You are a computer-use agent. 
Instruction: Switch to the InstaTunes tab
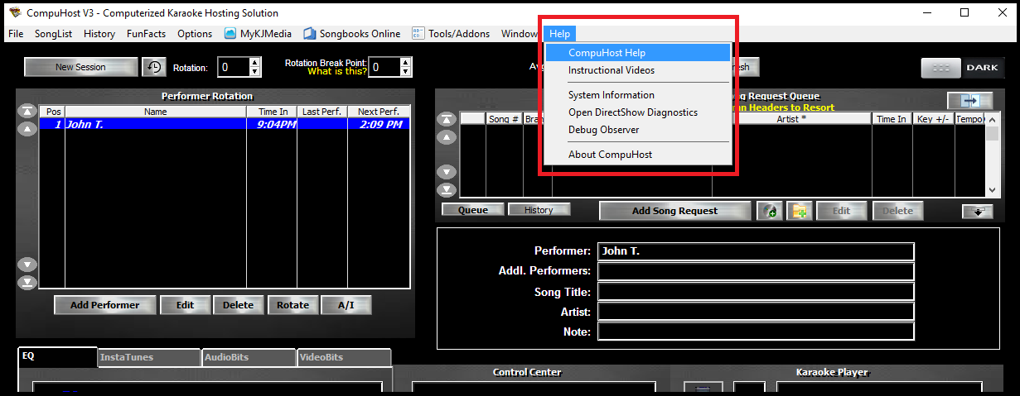[149, 357]
